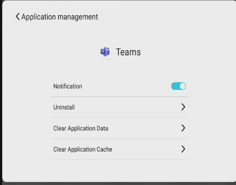Select the Clear Application Cache label

click(x=83, y=150)
